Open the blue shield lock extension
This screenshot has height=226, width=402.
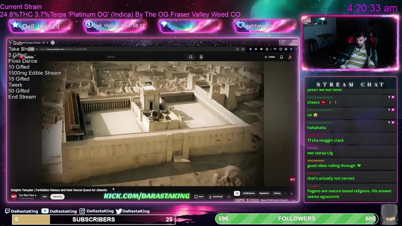(x=250, y=49)
